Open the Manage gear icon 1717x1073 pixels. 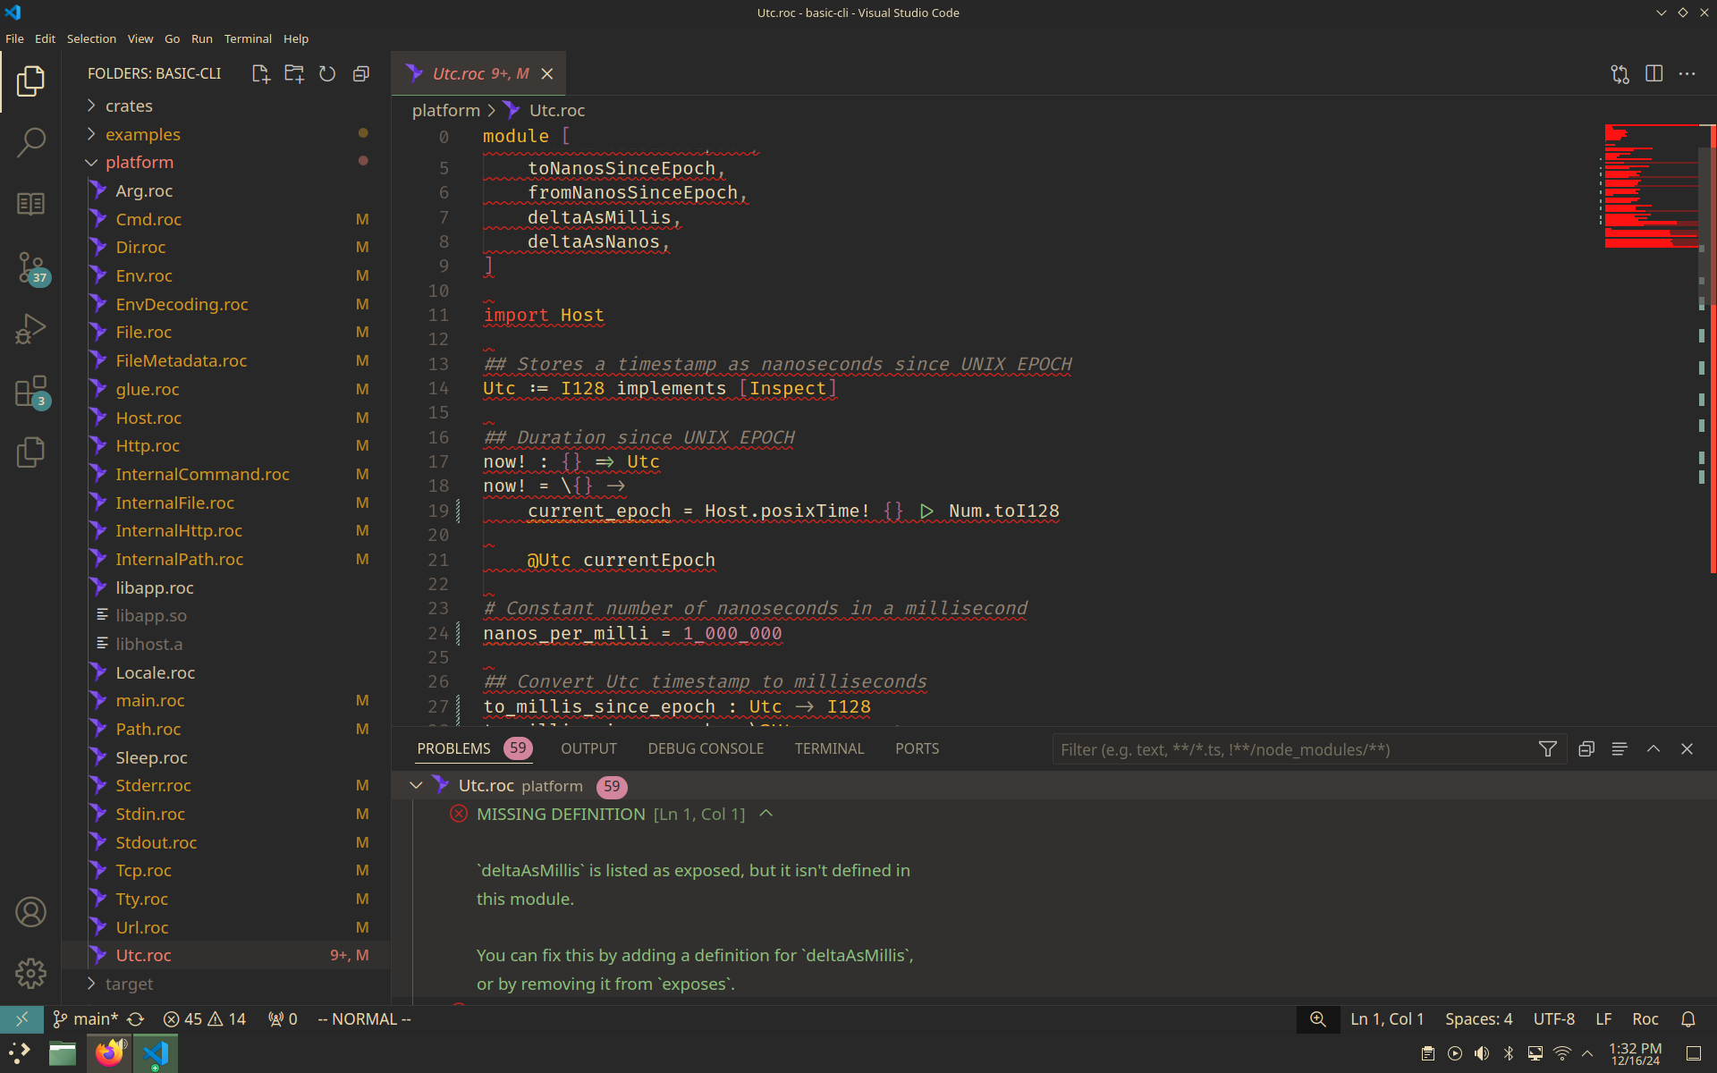pos(30,973)
